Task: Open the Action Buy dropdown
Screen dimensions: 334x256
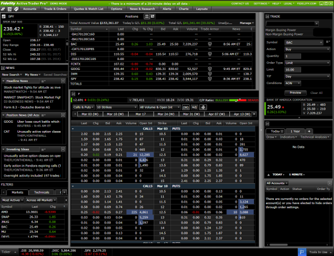Action: 307,49
